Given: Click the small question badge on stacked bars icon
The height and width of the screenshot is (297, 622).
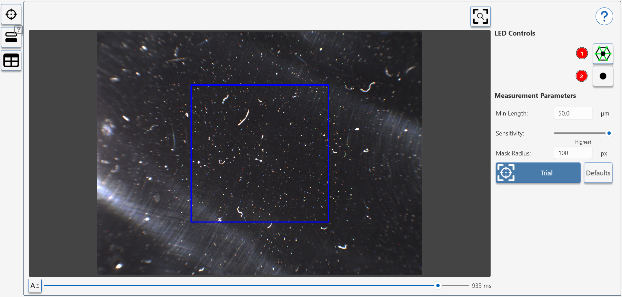Looking at the screenshot, I should point(19,30).
